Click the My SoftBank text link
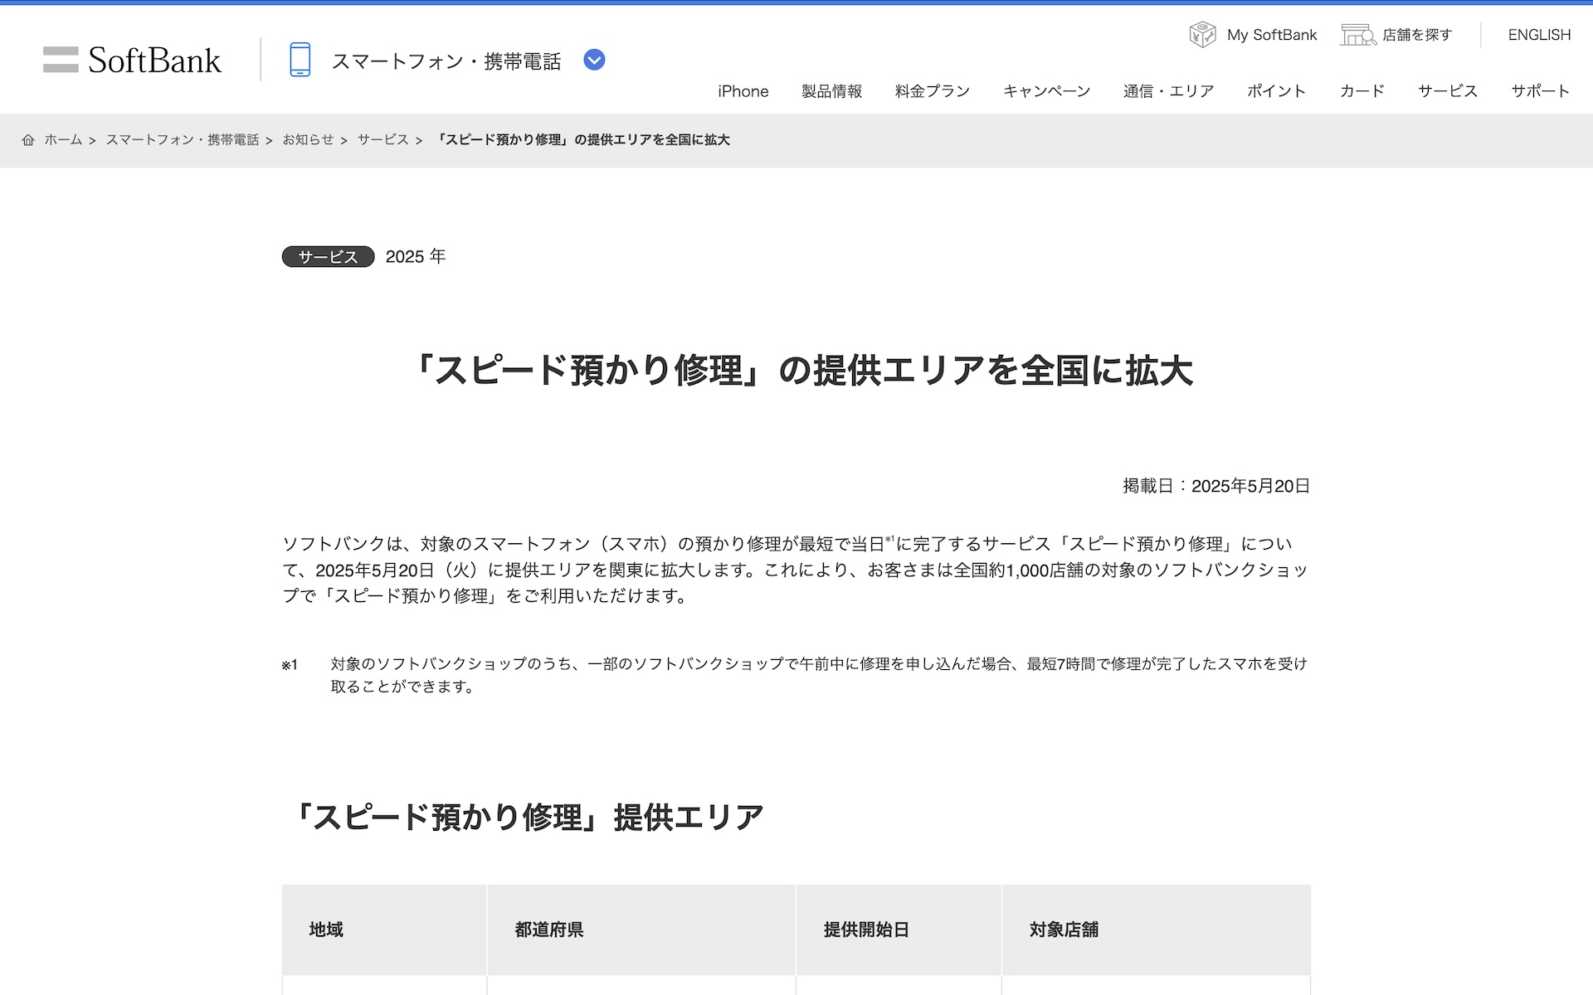1593x995 pixels. coord(1271,35)
